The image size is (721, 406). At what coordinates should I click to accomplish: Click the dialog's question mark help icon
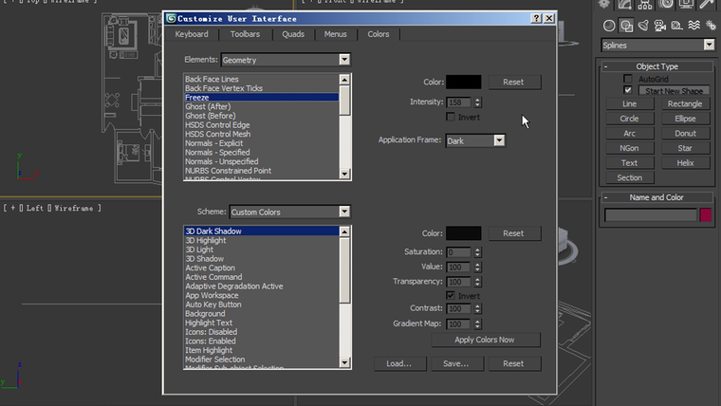click(536, 18)
